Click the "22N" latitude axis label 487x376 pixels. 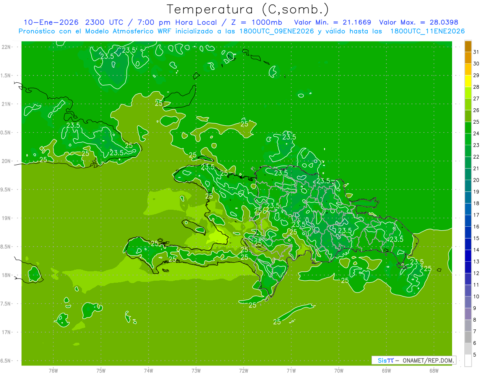6,47
